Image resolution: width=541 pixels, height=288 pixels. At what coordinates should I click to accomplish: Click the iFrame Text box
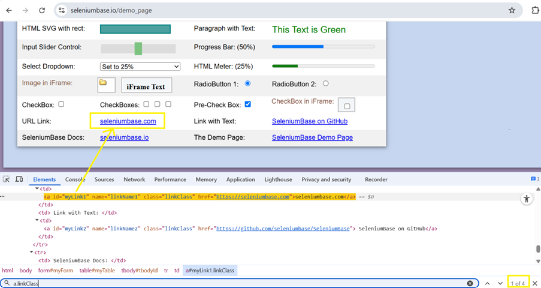146,85
